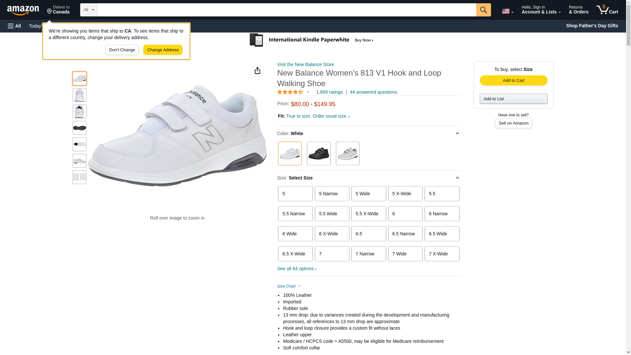This screenshot has height=355, width=631.
Task: Click the search magnifier button
Action: click(x=483, y=10)
